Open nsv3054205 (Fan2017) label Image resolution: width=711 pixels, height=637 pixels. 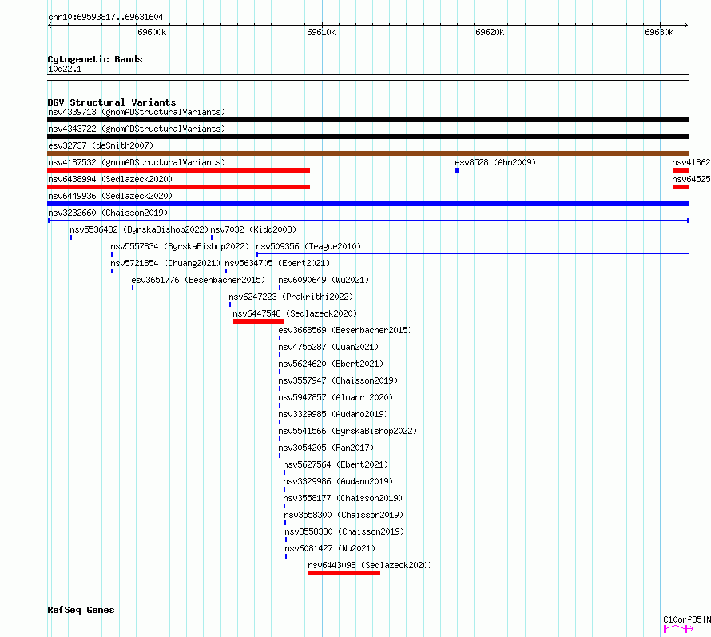[326, 448]
